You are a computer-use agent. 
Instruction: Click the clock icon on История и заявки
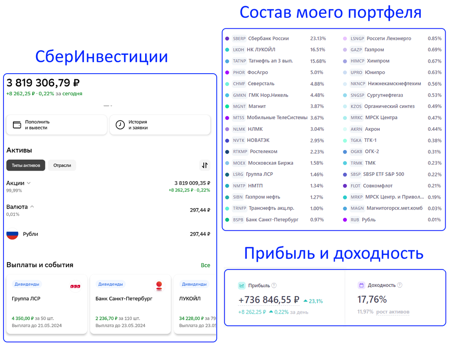click(x=120, y=125)
